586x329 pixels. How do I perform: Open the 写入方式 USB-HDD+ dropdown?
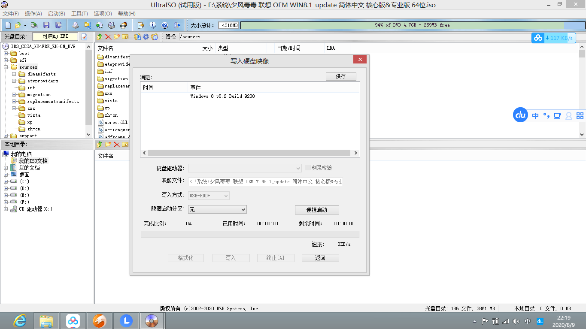[209, 196]
